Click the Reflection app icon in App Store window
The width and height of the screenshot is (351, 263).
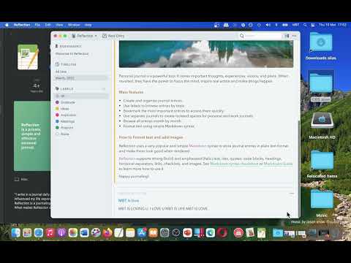(28, 57)
